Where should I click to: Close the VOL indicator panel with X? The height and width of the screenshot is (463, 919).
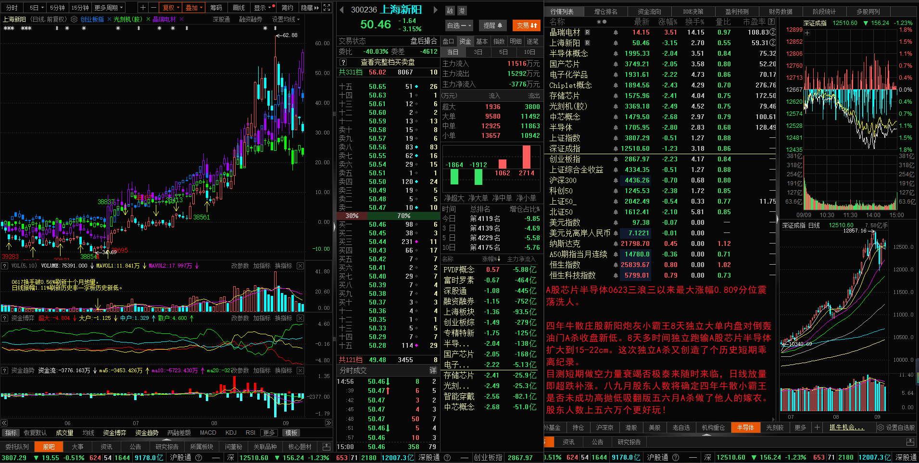click(300, 266)
